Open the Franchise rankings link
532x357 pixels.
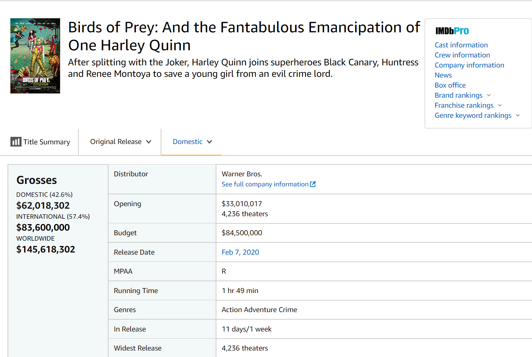464,105
